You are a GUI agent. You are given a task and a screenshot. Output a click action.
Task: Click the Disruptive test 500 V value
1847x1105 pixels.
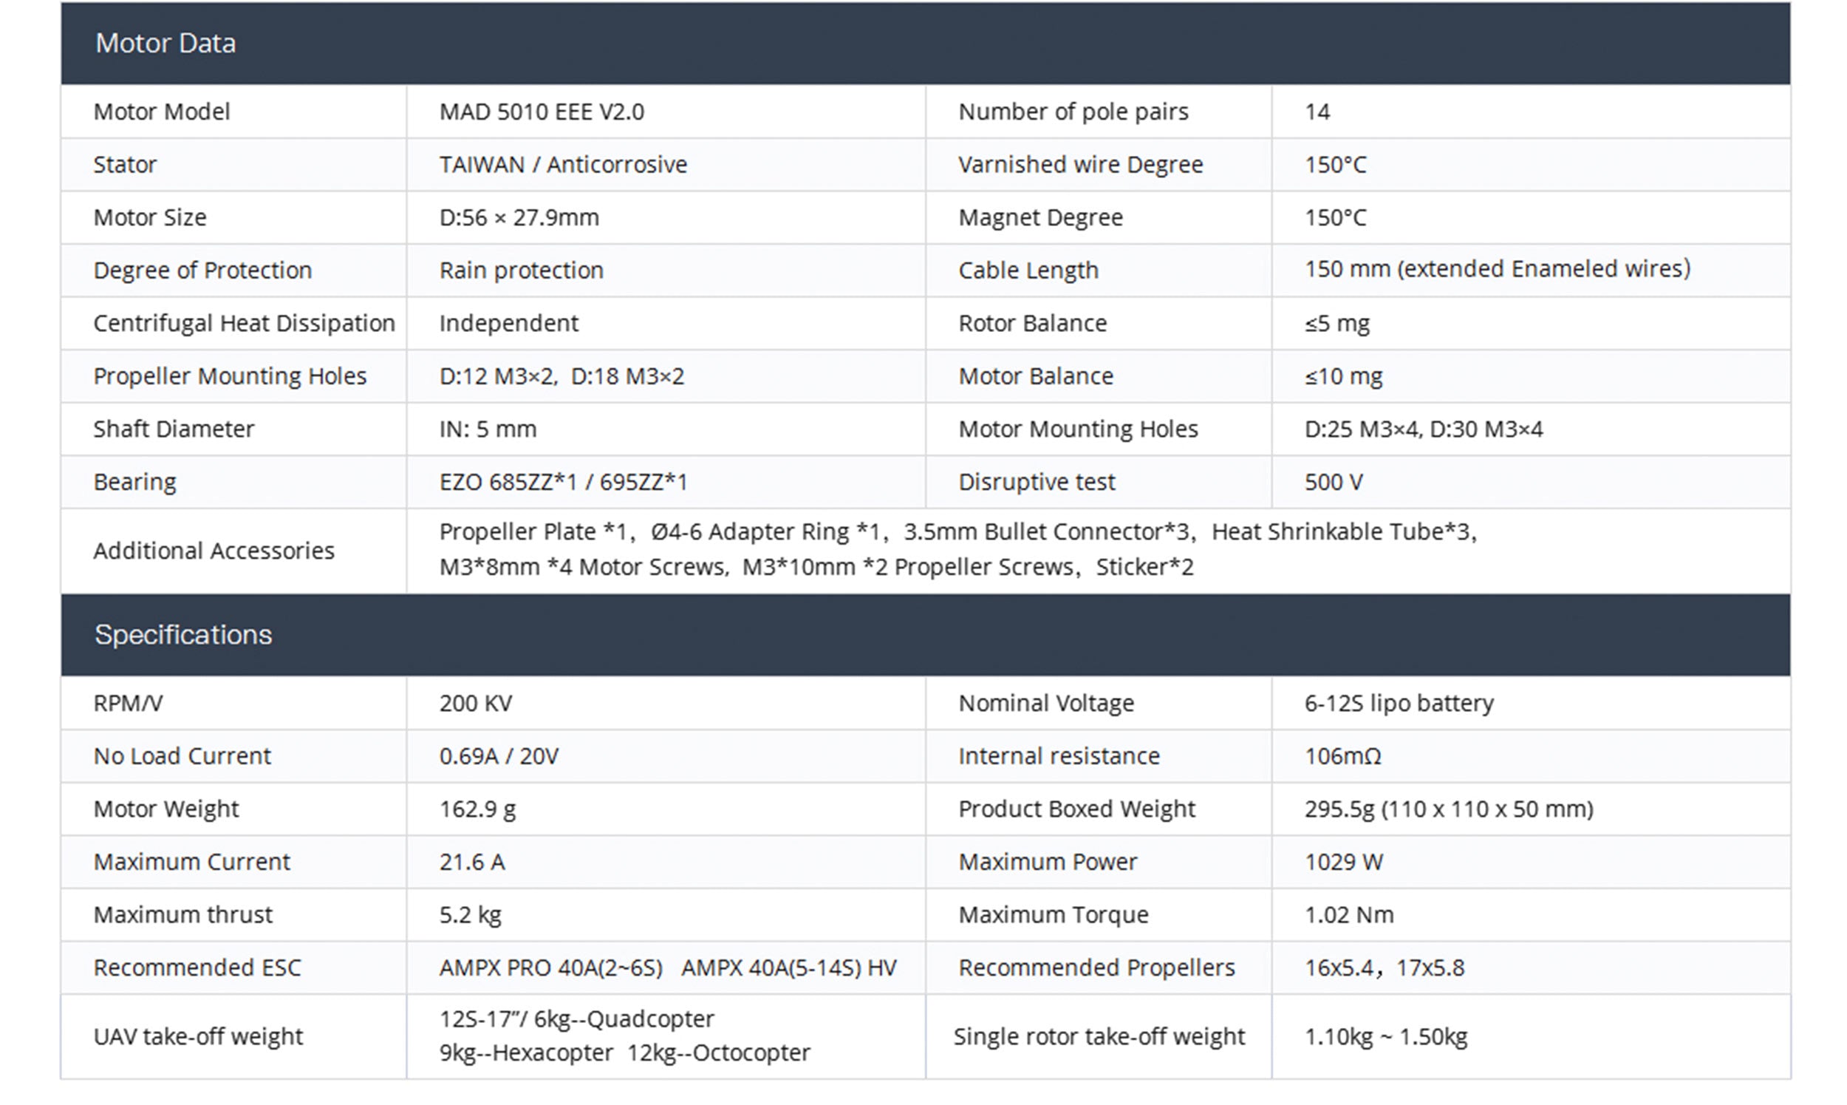pos(1333,482)
